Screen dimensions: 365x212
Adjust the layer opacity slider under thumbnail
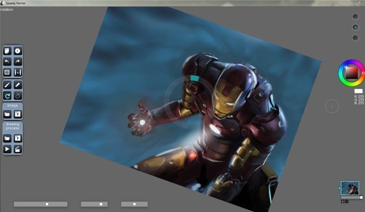352,197
